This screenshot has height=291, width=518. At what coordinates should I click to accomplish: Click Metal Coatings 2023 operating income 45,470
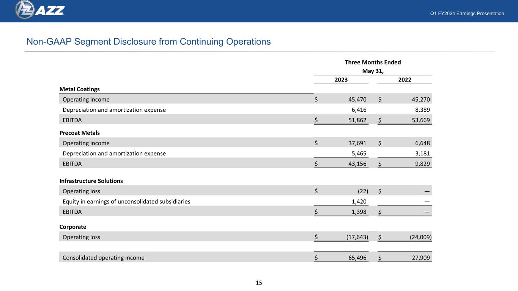pyautogui.click(x=357, y=100)
